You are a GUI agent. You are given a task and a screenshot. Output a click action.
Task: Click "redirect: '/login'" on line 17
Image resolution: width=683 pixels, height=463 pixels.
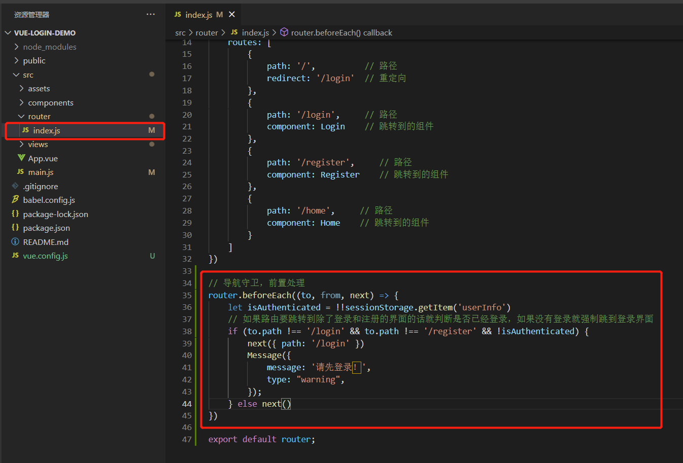pos(311,78)
